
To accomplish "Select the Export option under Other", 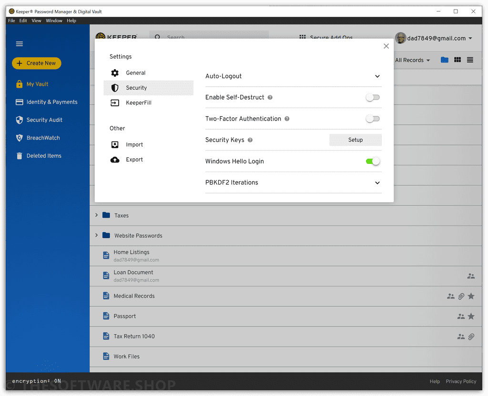I will 149,160.
